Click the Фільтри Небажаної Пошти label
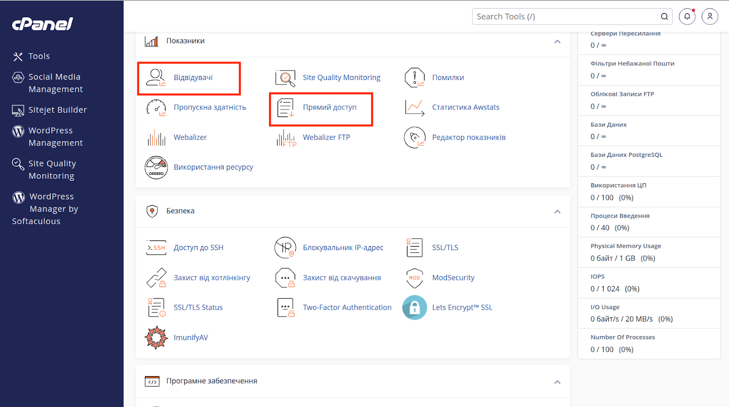This screenshot has height=407, width=729. 632,64
